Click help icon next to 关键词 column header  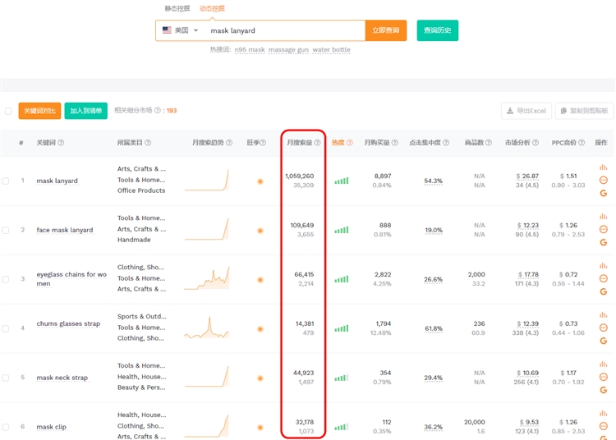coord(61,143)
